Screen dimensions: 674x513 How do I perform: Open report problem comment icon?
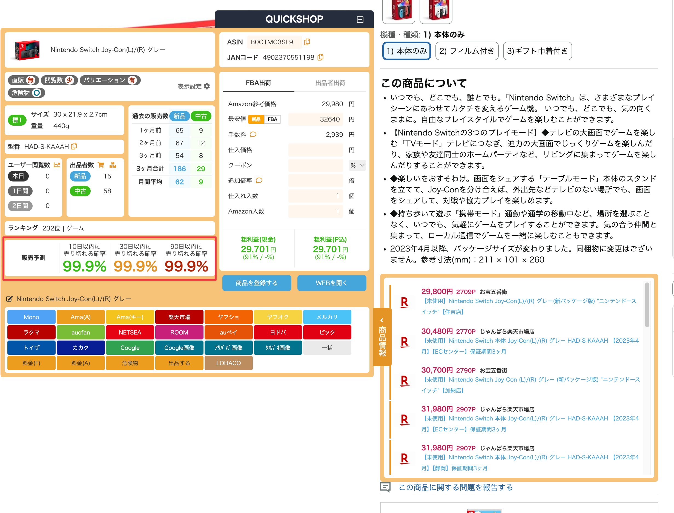pos(385,487)
